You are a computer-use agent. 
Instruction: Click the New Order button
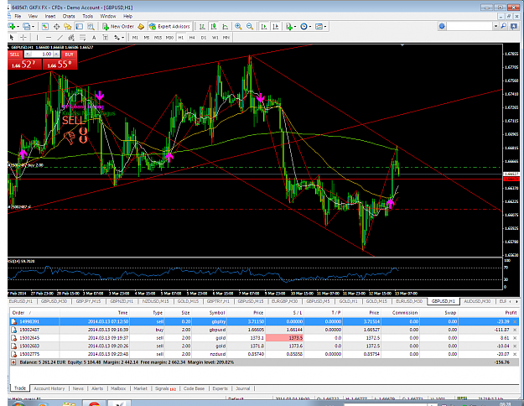pos(118,26)
